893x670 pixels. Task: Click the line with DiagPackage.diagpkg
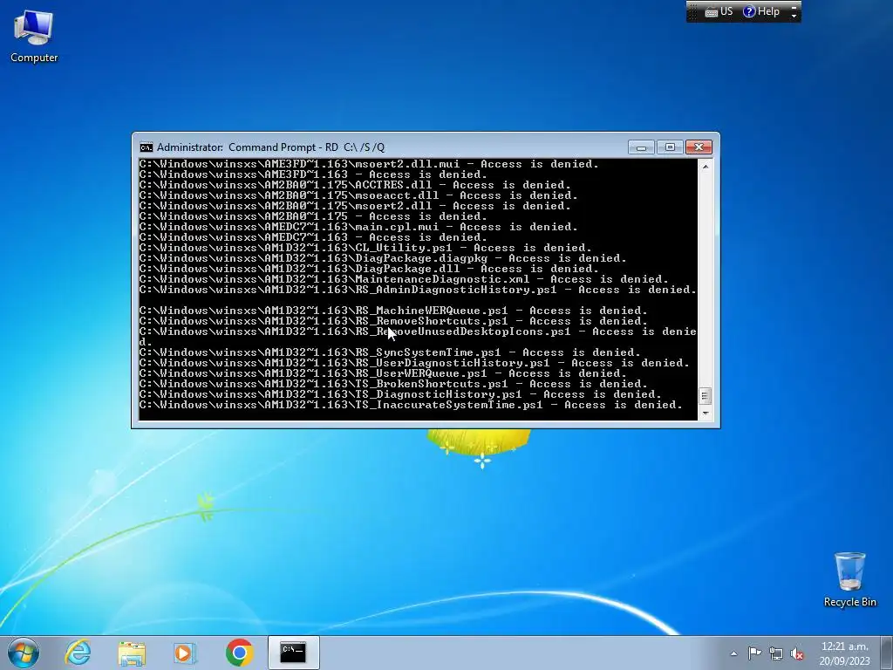tap(383, 258)
